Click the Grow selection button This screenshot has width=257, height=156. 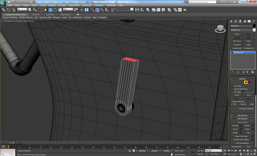(x=249, y=95)
